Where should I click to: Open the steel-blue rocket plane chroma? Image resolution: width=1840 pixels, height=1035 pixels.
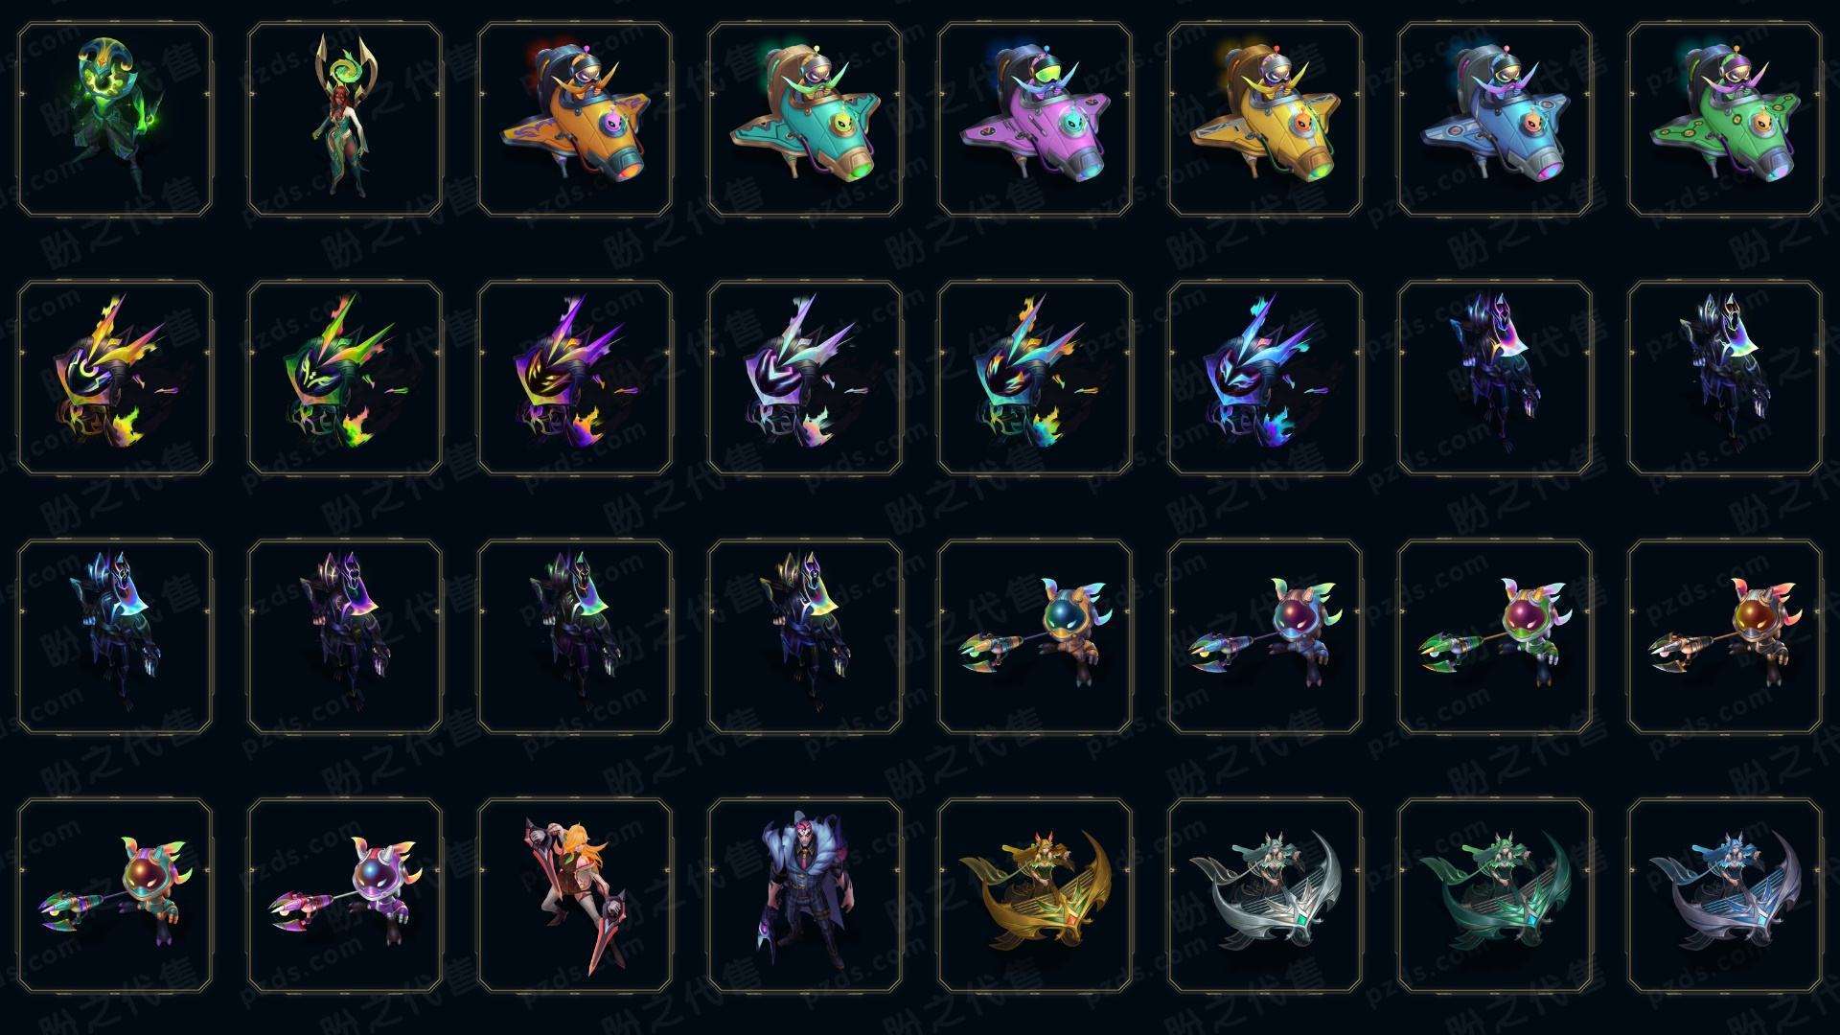point(1495,119)
